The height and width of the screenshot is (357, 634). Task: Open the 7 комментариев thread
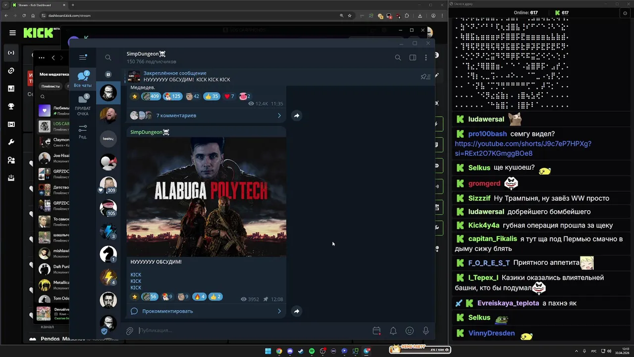coord(207,116)
